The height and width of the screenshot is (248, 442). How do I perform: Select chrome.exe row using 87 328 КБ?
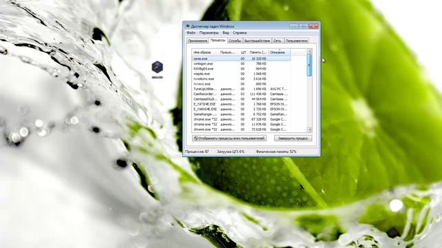(x=241, y=119)
